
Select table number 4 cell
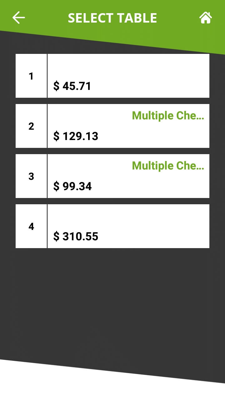[31, 226]
